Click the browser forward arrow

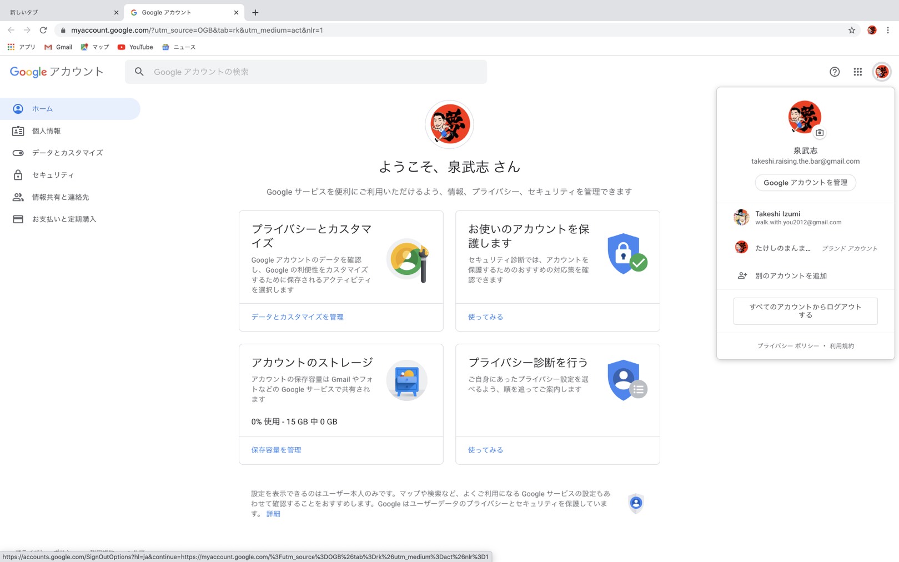27,30
